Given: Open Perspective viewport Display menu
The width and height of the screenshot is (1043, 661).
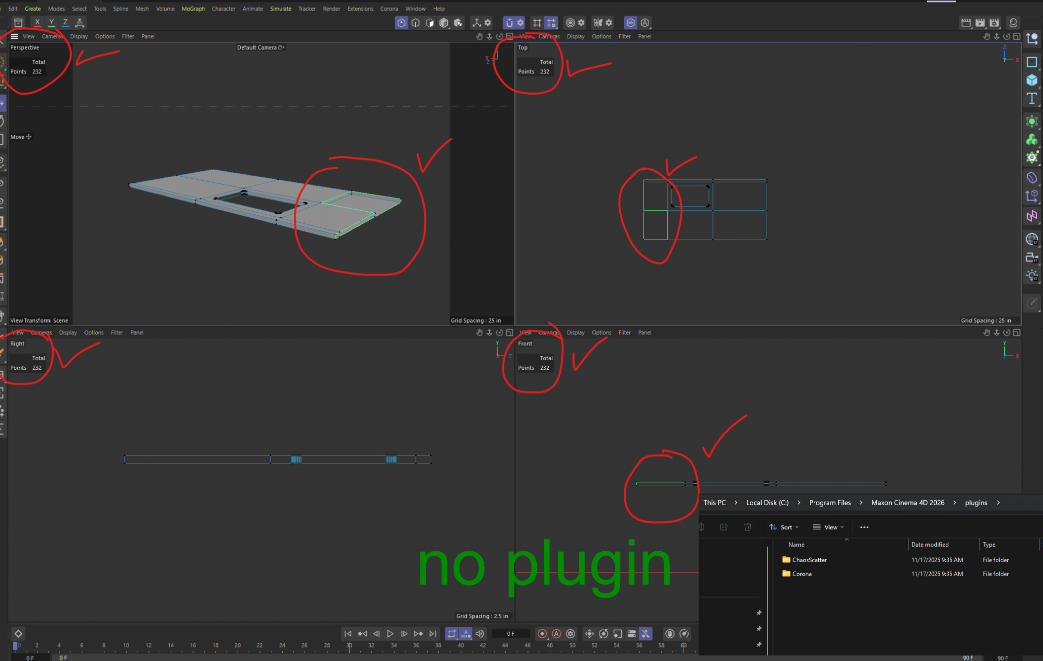Looking at the screenshot, I should tap(79, 36).
